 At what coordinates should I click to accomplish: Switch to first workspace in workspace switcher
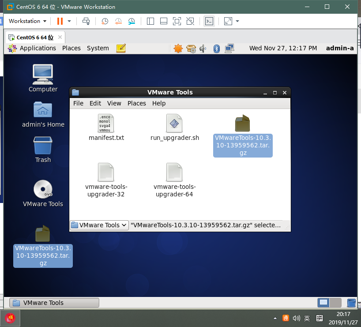click(323, 303)
